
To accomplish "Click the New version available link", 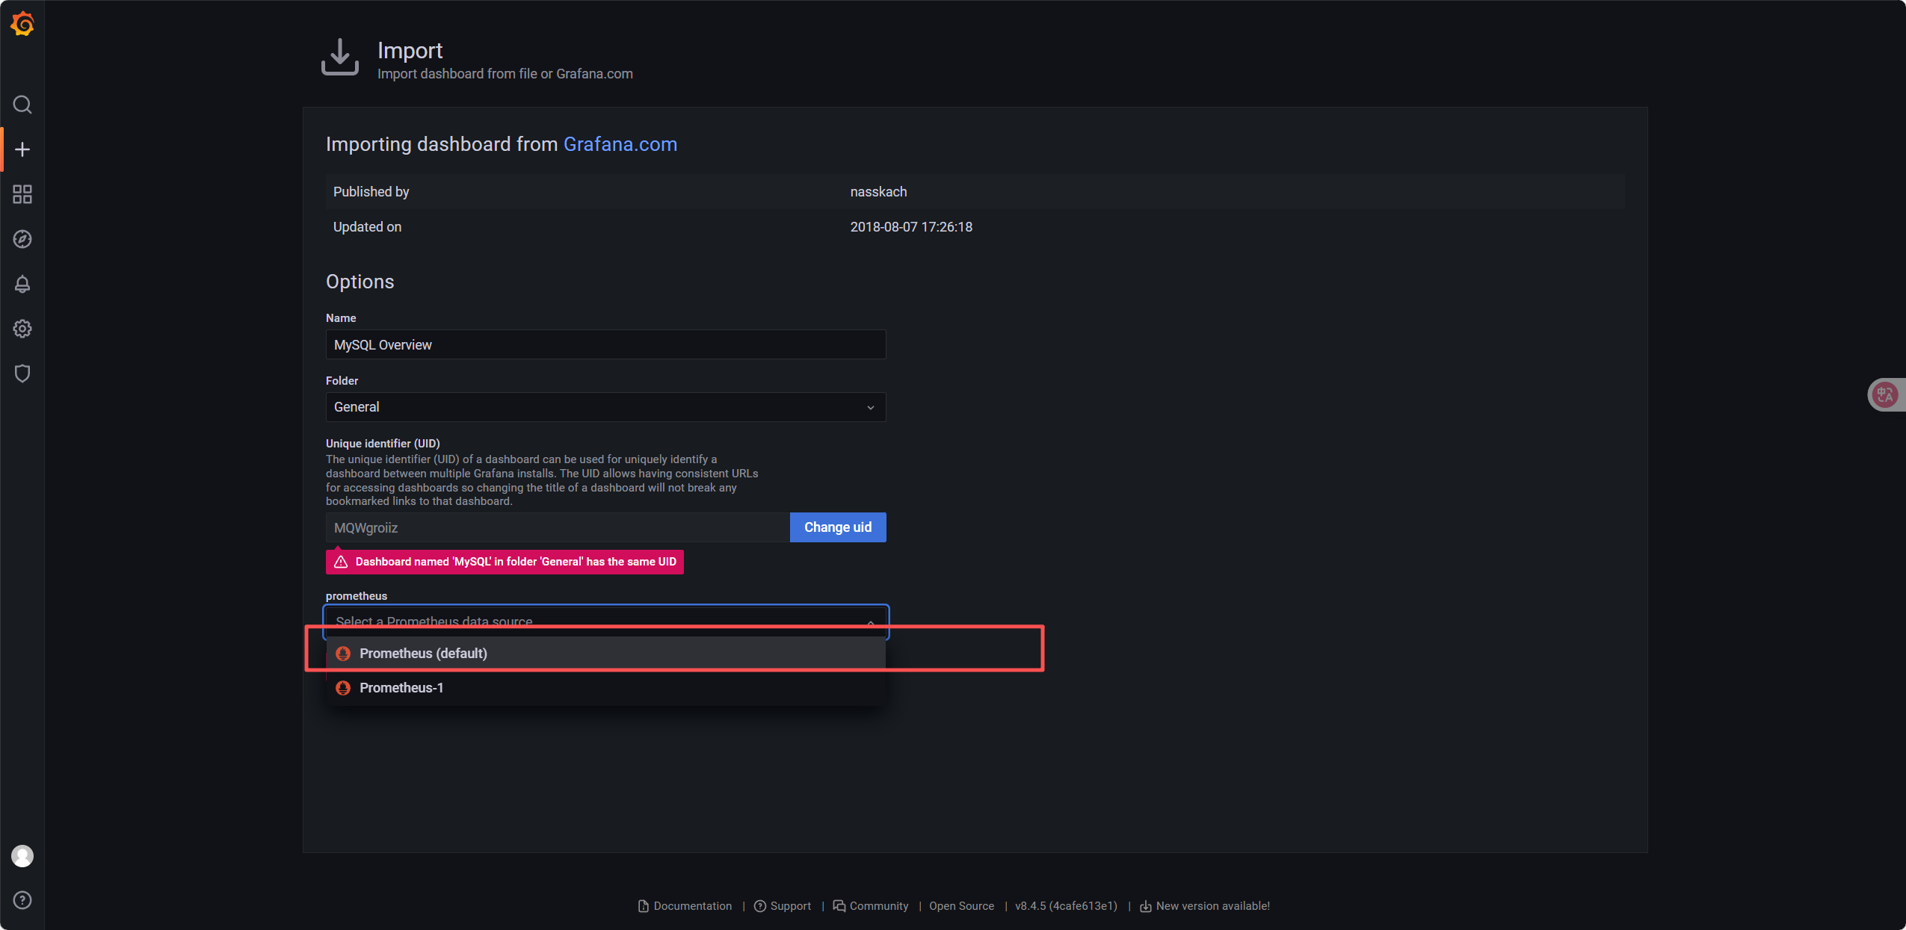I will [1205, 906].
